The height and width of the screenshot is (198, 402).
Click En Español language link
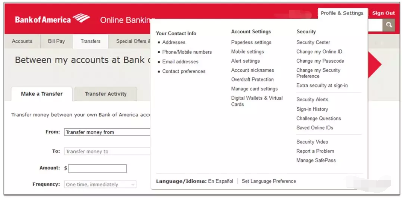point(220,181)
